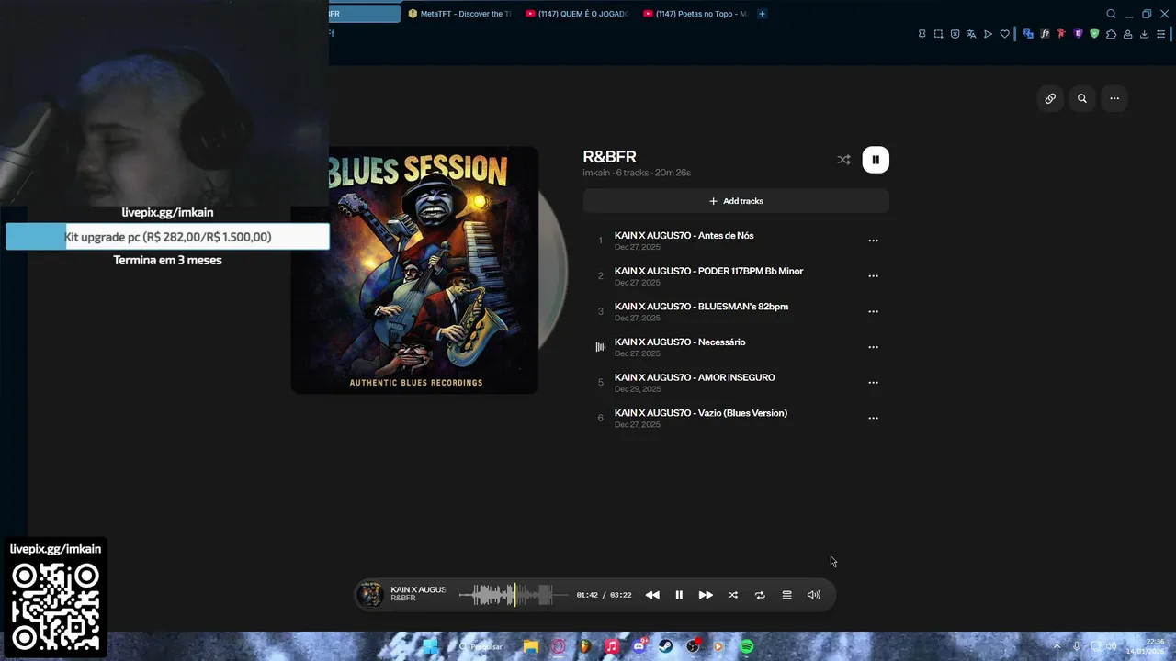Click the R&BFR playlist title
Viewport: 1176px width, 661px height.
pyautogui.click(x=609, y=157)
